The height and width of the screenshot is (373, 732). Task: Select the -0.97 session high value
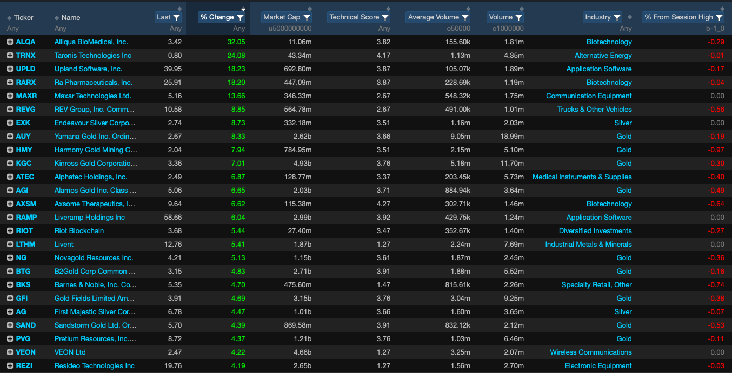pyautogui.click(x=717, y=150)
